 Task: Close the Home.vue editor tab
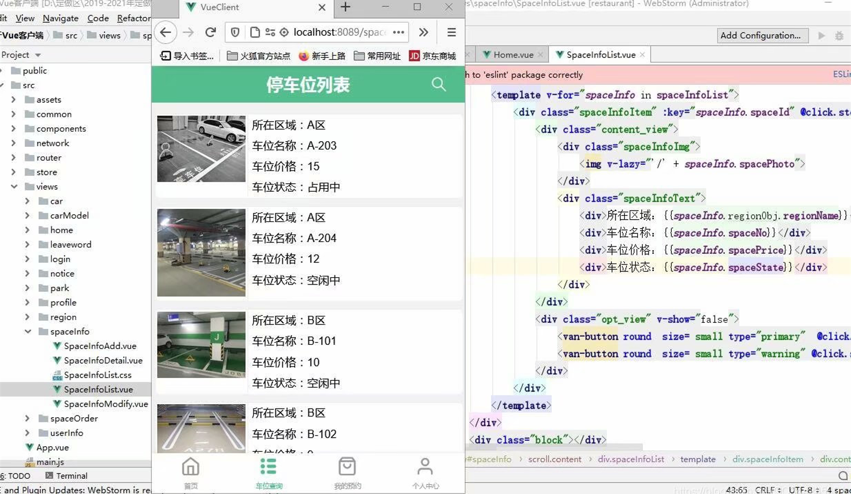(x=540, y=55)
